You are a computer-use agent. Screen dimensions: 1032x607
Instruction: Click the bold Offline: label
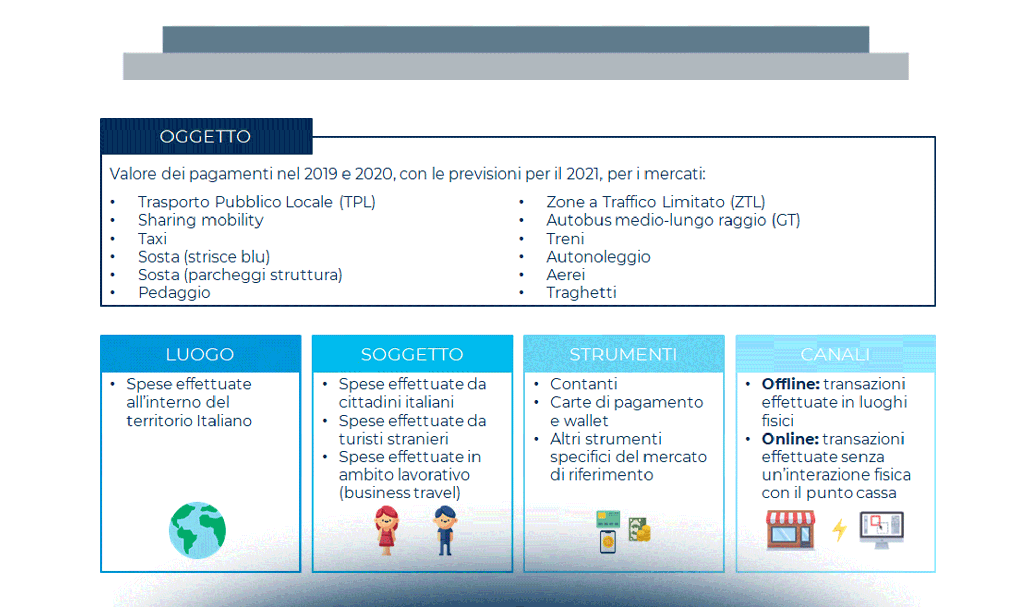coord(790,384)
